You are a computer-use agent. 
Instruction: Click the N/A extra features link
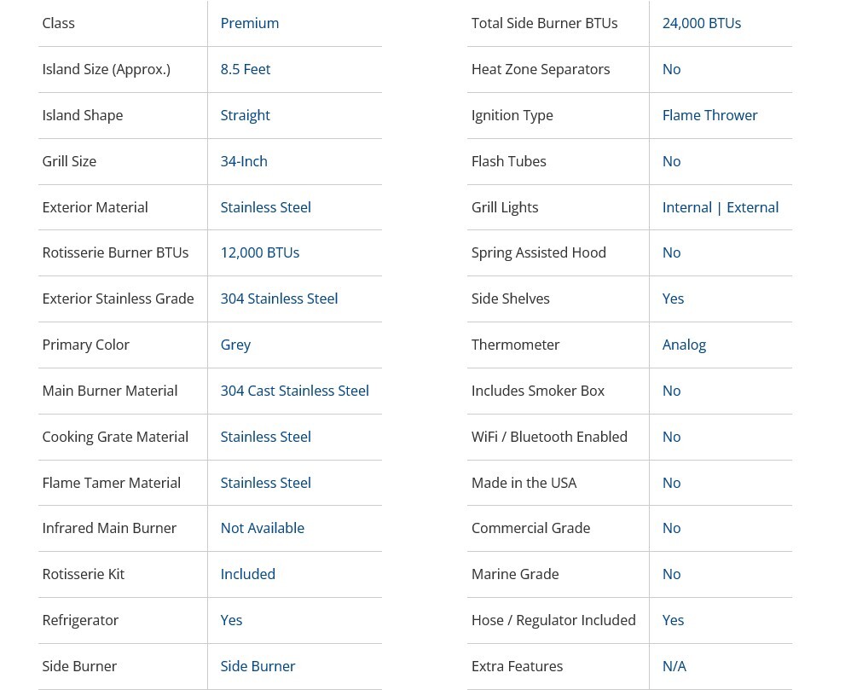tap(674, 666)
